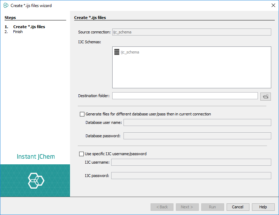This screenshot has height=215, width=279.
Task: Enable Use specific IJC username/password
Action: click(82, 154)
